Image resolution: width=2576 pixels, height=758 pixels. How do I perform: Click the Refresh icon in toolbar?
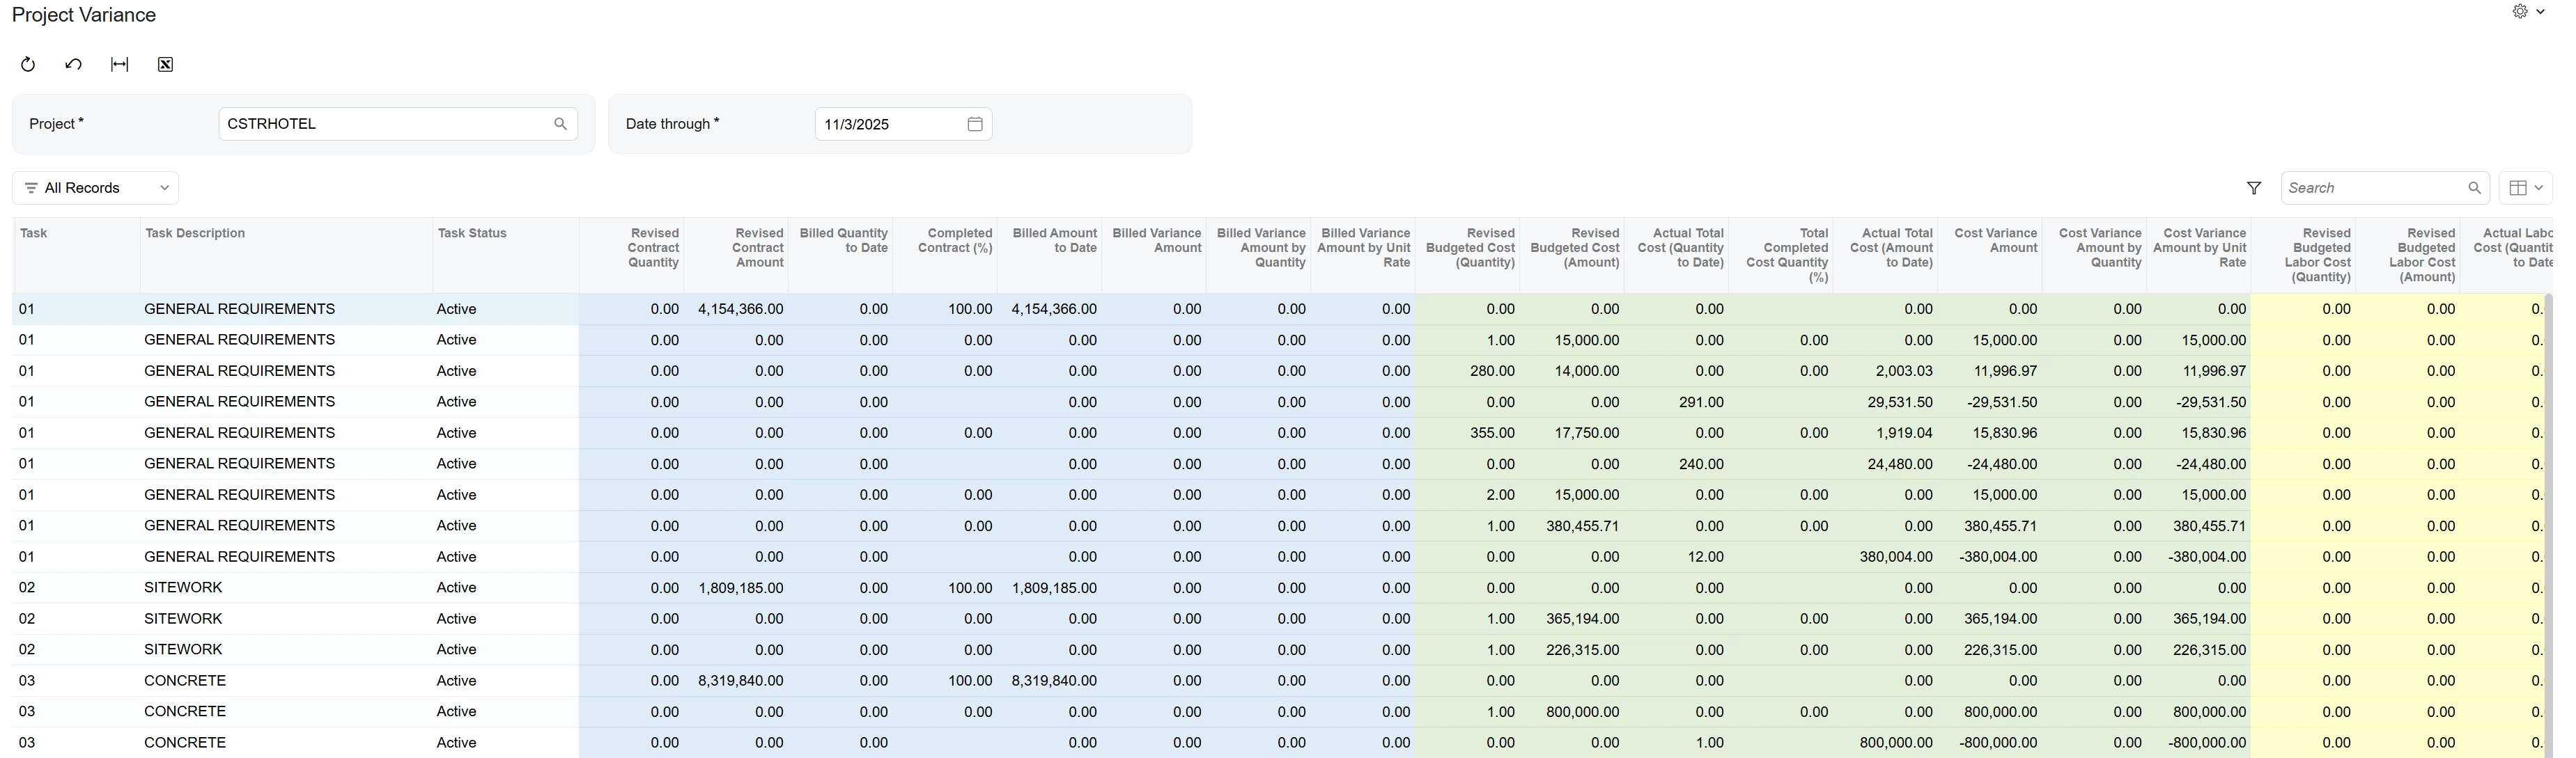point(28,65)
